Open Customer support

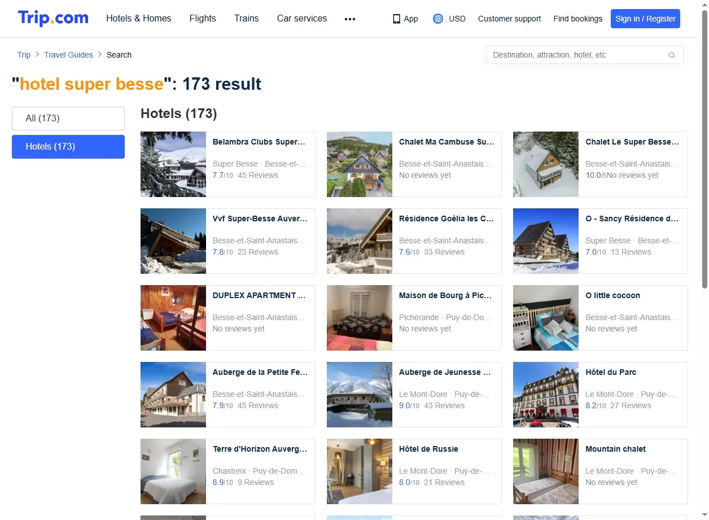509,19
